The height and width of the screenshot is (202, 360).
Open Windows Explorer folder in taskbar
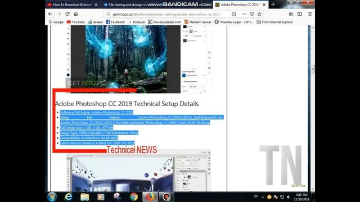(84, 197)
